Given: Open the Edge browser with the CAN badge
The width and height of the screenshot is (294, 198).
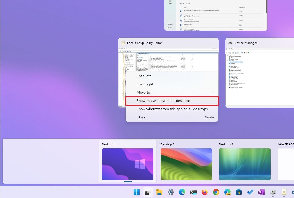Looking at the screenshot, I should tap(227, 192).
